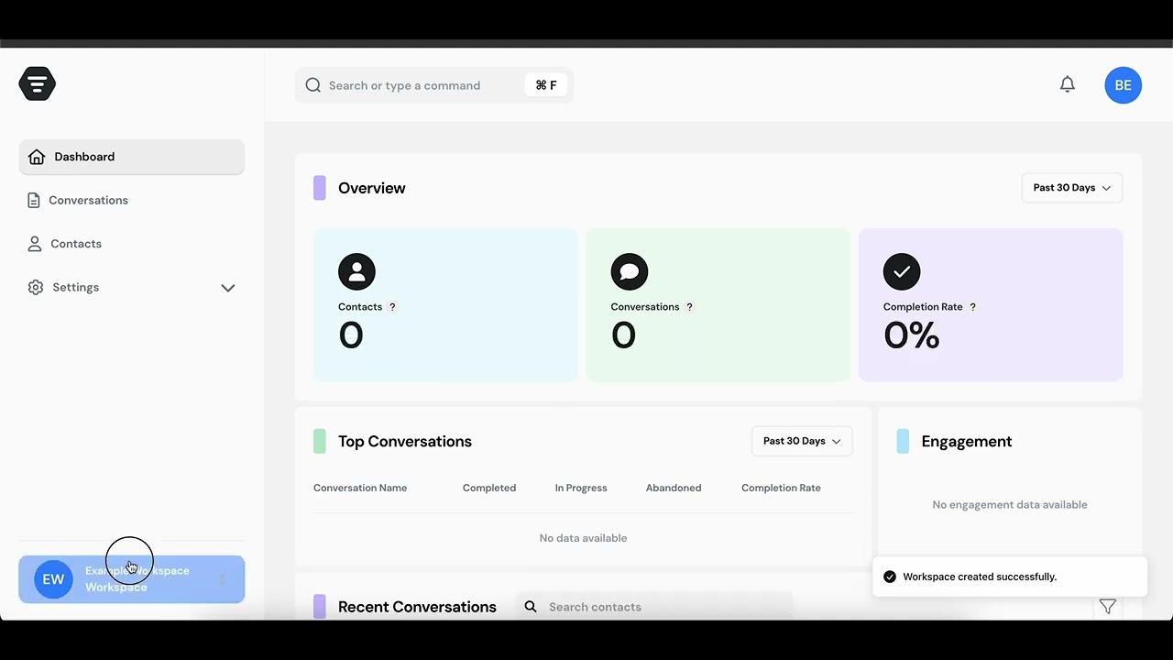The image size is (1173, 660).
Task: Open the notifications bell
Action: coord(1068,84)
